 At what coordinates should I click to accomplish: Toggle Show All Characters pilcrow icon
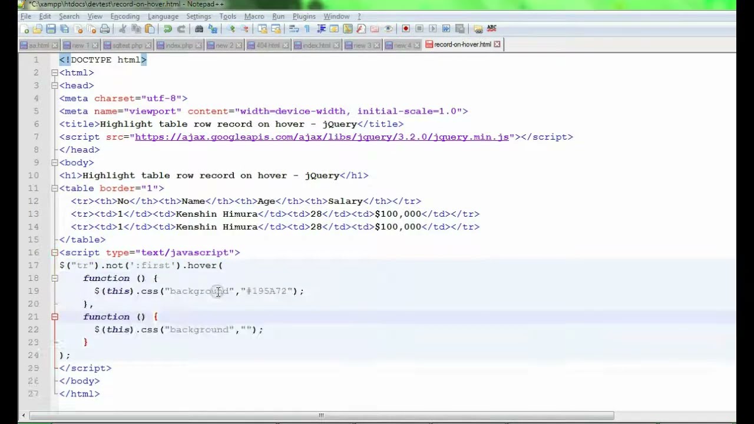[x=307, y=29]
